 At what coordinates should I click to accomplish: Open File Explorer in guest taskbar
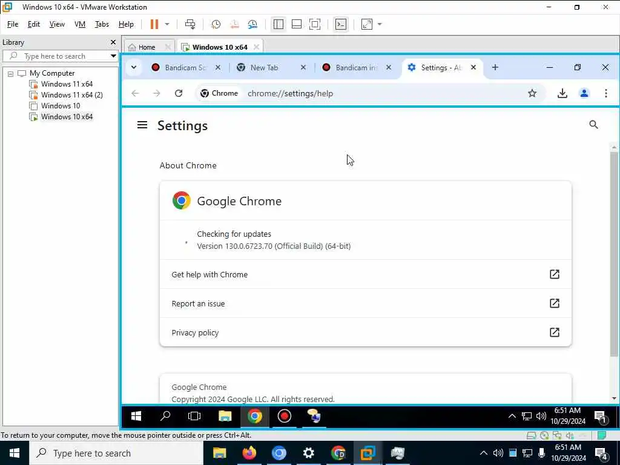(225, 416)
